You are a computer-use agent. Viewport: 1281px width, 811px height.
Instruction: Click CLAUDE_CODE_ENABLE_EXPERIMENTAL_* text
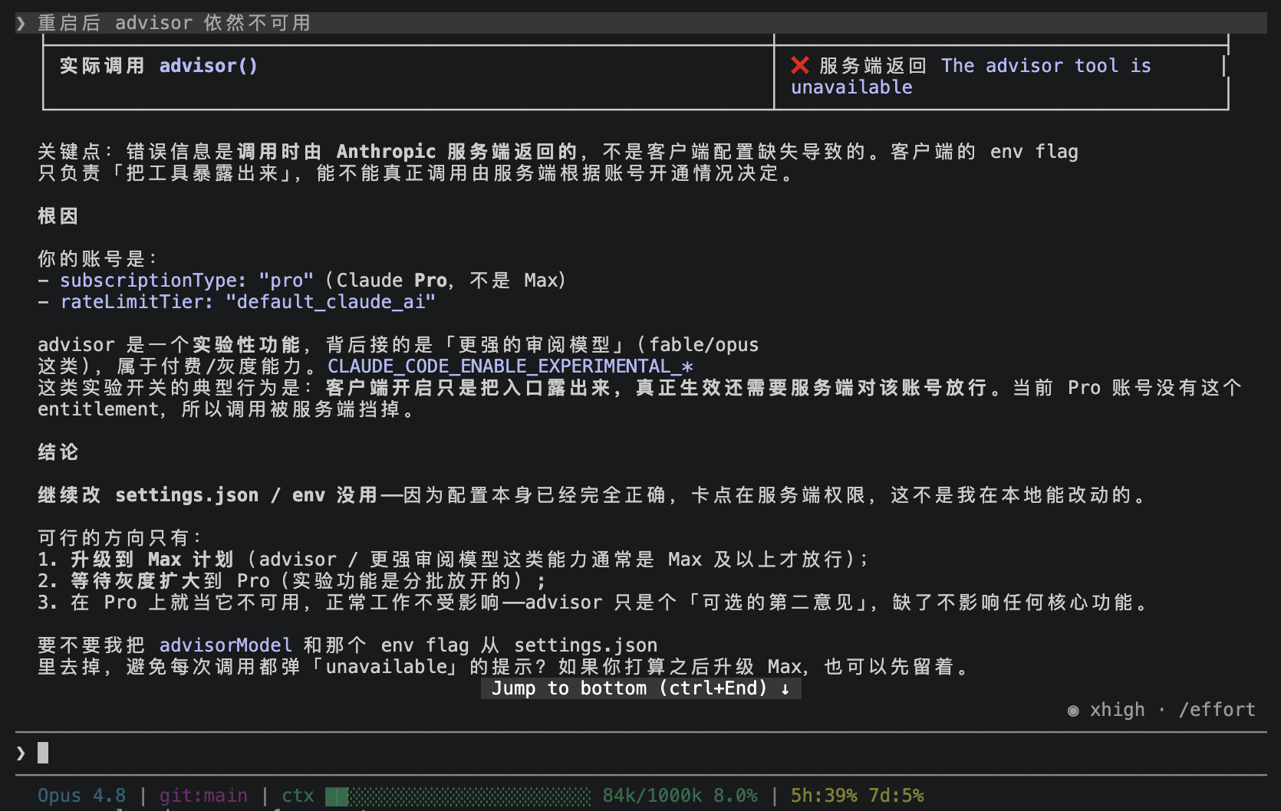click(510, 366)
